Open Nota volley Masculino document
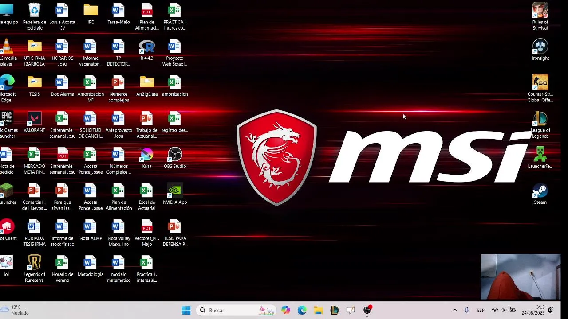Image resolution: width=568 pixels, height=319 pixels. pos(118,233)
